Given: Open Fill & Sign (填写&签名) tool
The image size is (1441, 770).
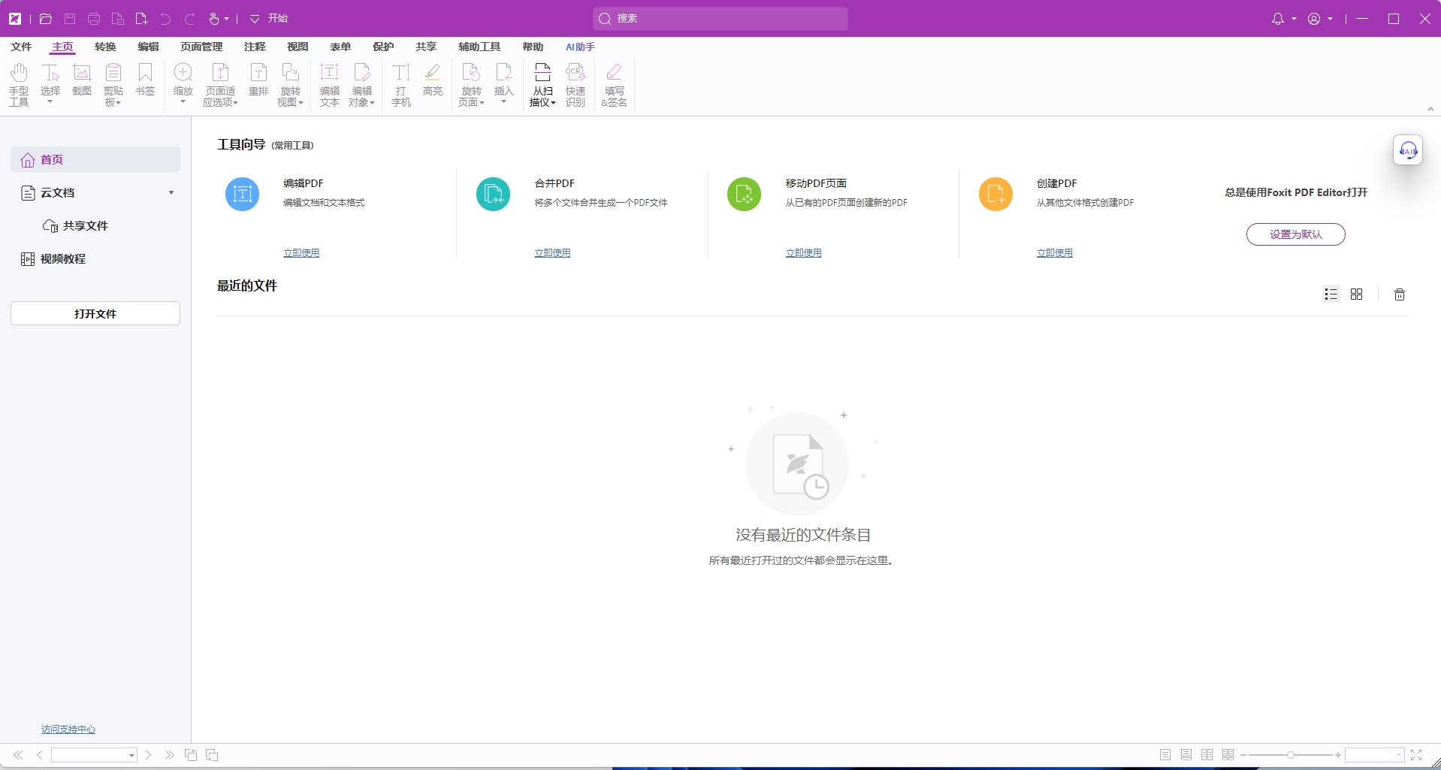Looking at the screenshot, I should pos(614,84).
